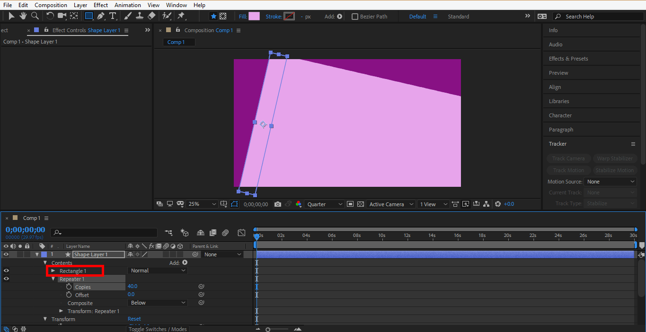Hide Shape Layer 1 visibility eye
This screenshot has width=646, height=332.
(6, 254)
